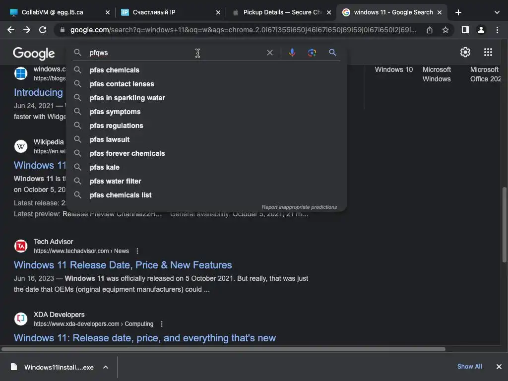Click the Tech Advisor favicon
The image size is (508, 381).
[21, 246]
